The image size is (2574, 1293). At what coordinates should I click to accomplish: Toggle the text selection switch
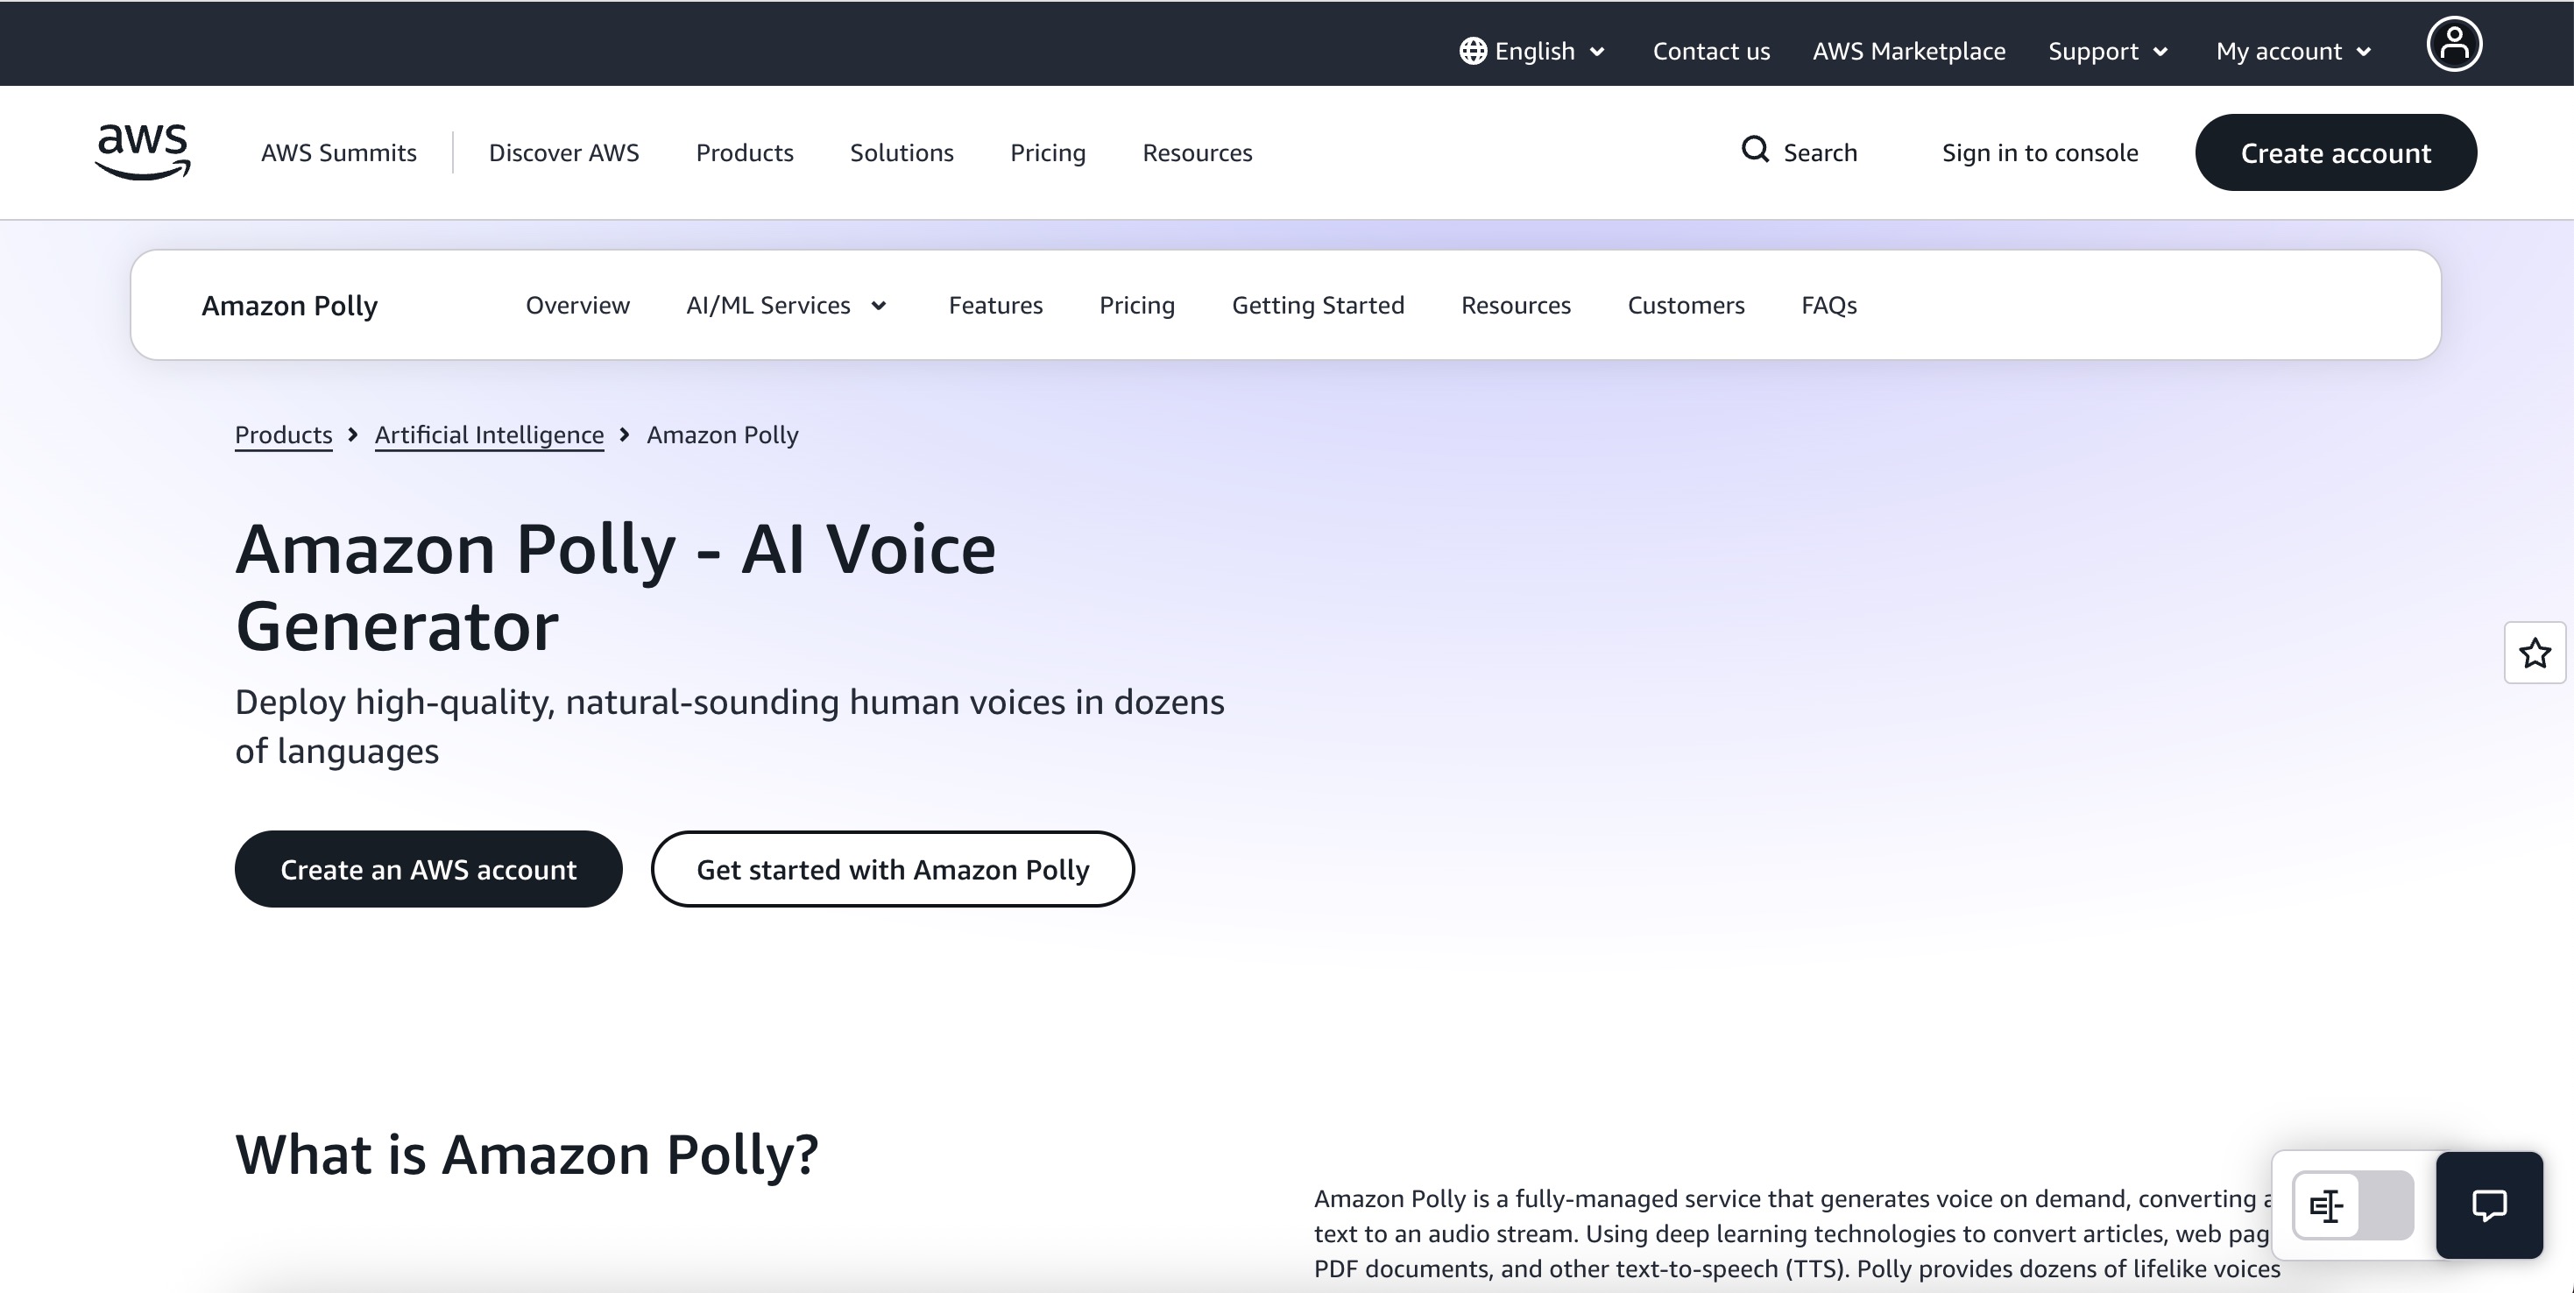pos(2353,1205)
